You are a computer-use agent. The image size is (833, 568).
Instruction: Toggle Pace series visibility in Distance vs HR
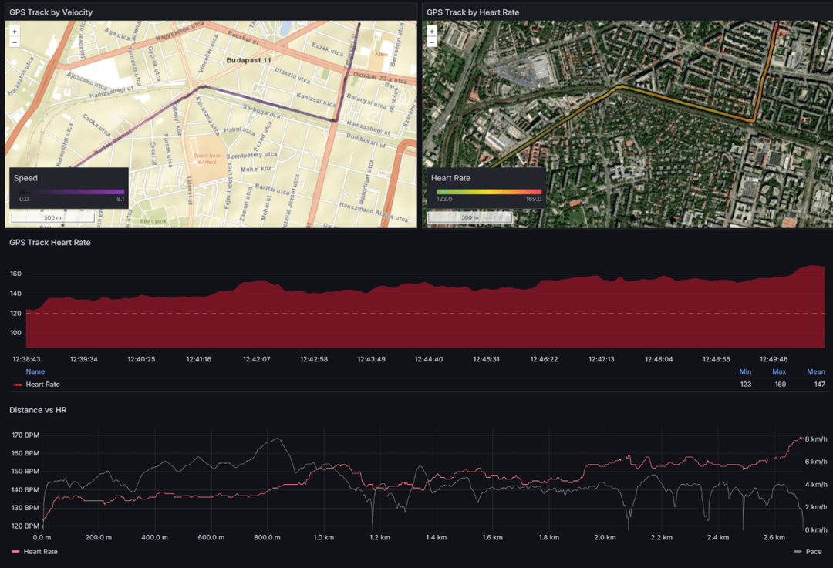click(x=814, y=551)
